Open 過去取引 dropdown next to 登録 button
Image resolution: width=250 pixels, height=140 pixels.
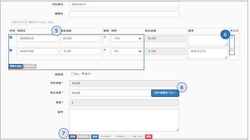84,137
